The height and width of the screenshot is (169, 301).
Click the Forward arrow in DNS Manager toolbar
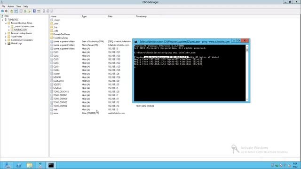[x=6, y=11]
